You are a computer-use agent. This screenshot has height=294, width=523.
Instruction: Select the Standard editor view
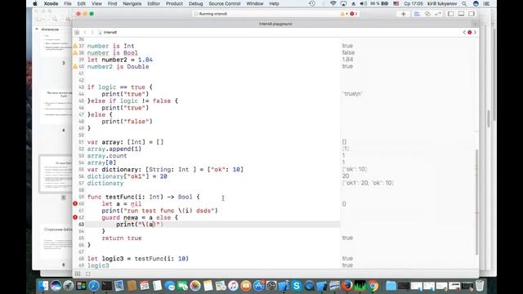pos(417,14)
